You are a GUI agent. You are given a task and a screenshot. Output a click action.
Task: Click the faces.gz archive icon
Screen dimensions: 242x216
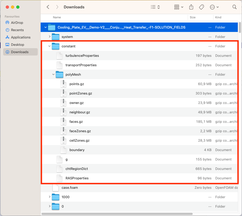coord(63,121)
